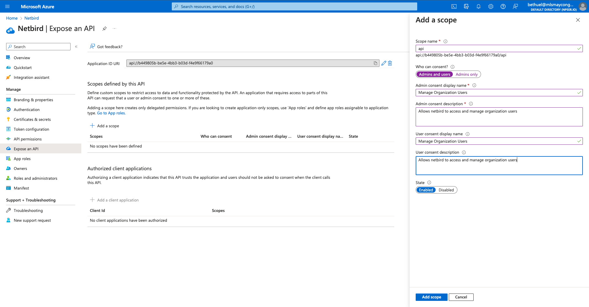Choose Admins and users consent option
Screen dimensions: 589x307
(x=434, y=75)
